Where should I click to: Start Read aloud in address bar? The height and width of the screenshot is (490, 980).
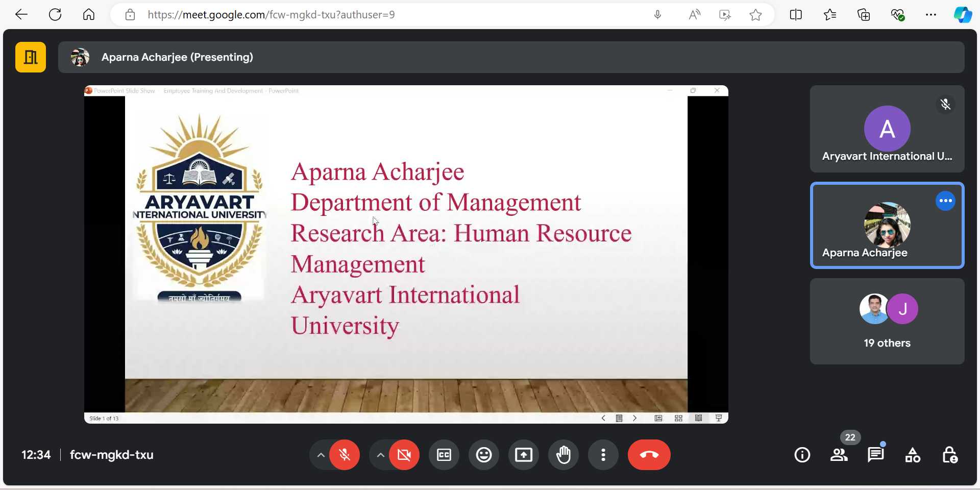pyautogui.click(x=694, y=15)
